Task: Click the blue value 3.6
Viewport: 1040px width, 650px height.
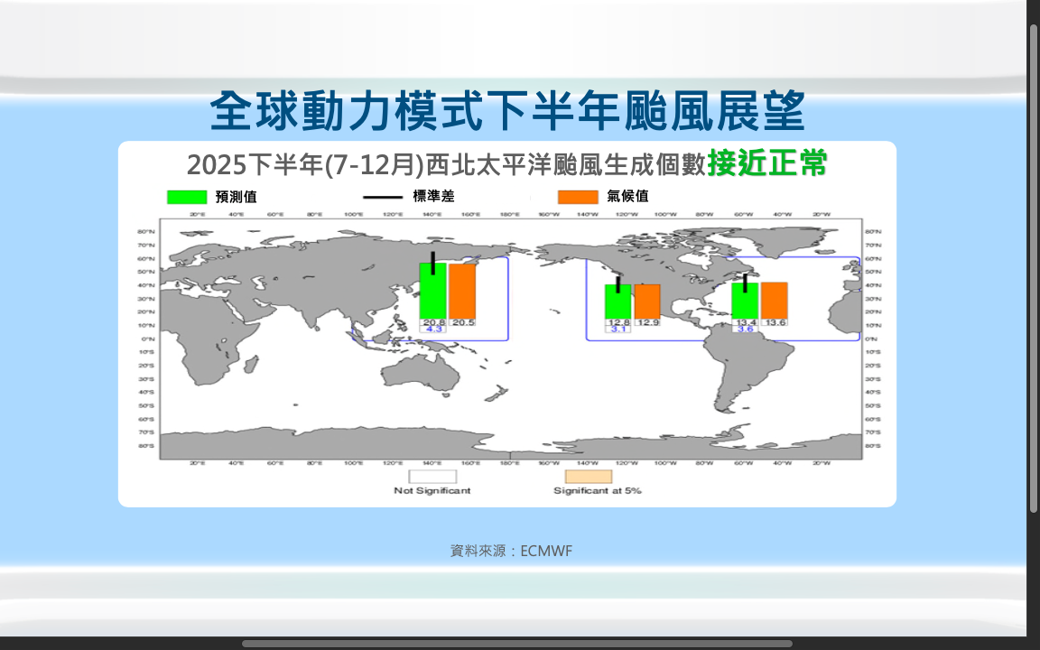Action: point(746,329)
